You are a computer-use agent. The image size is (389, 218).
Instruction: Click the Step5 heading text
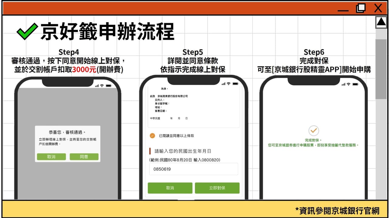tap(193, 52)
